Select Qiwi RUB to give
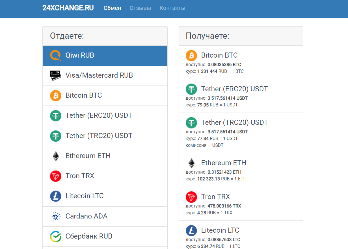This screenshot has height=249, width=348. [x=105, y=56]
